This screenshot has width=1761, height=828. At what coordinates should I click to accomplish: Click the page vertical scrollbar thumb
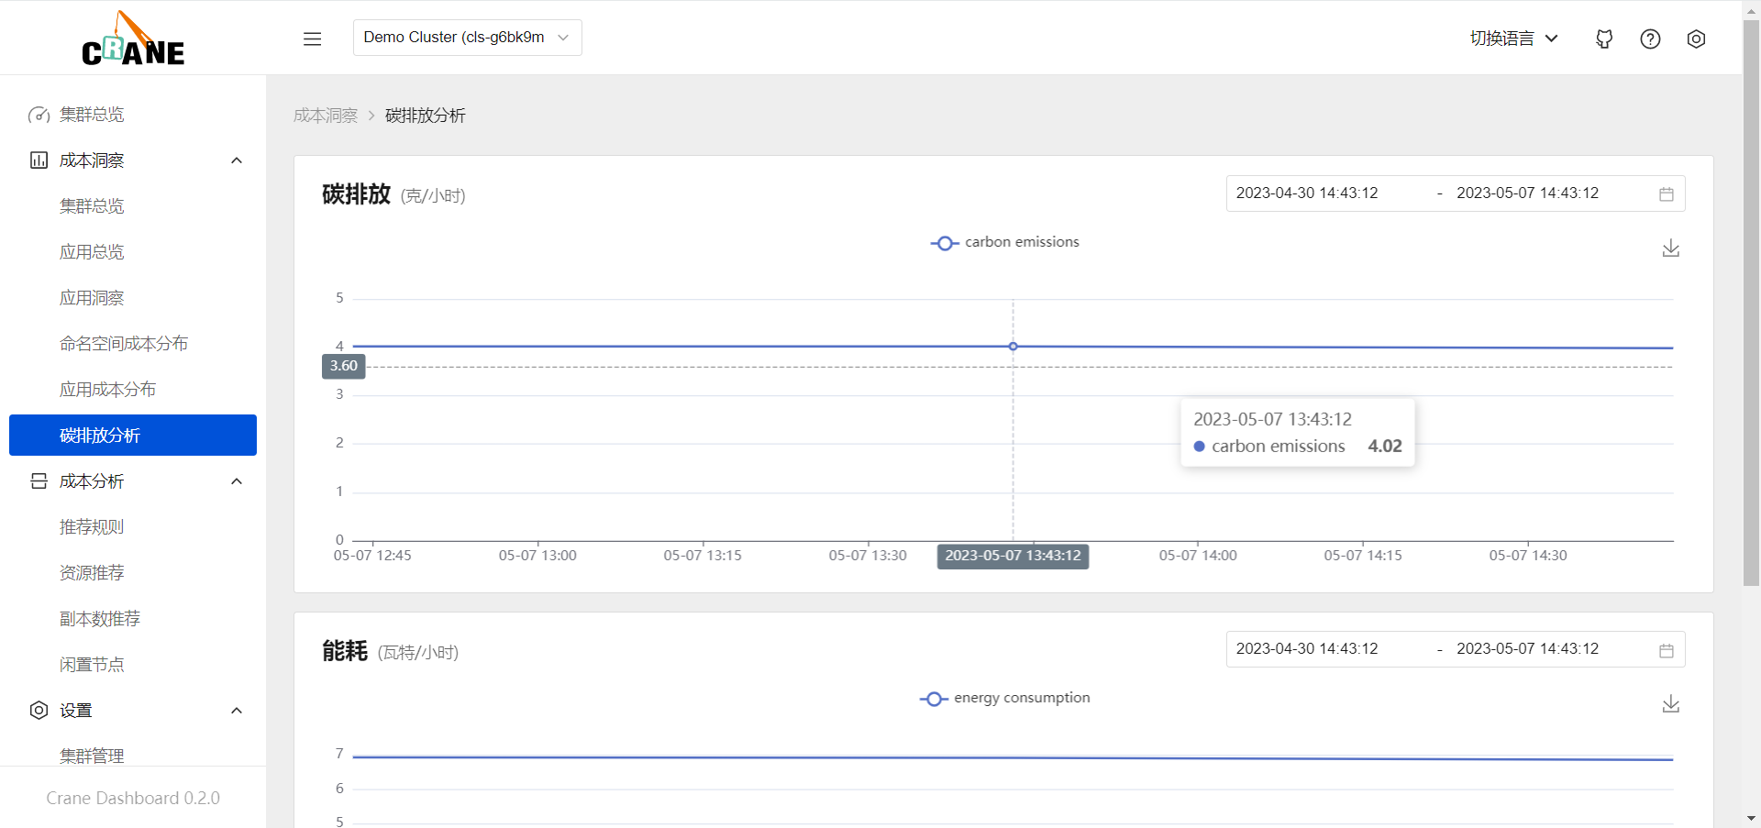1751,303
